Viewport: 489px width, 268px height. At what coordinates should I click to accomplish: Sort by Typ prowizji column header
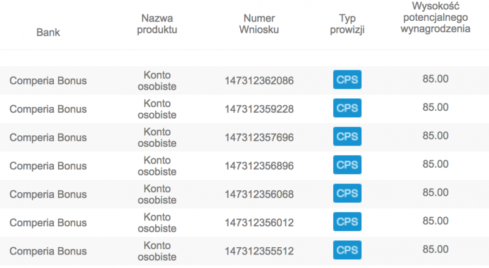tap(347, 24)
